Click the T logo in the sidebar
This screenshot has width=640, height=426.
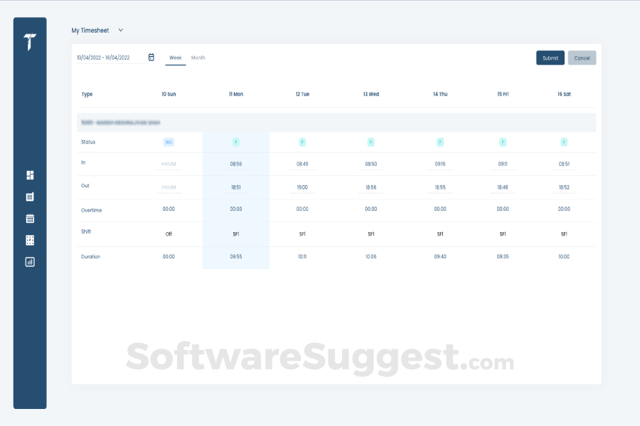(30, 42)
